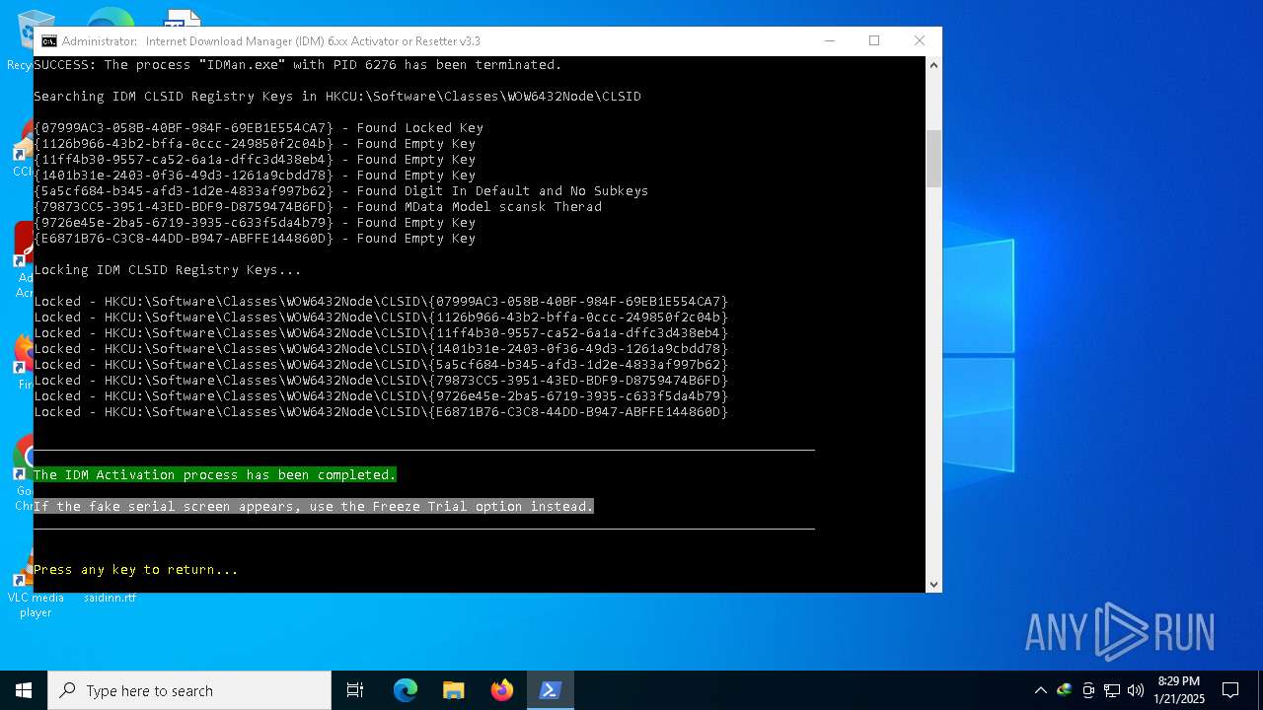Click the console scrollbar down arrow
This screenshot has width=1263, height=710.
point(933,584)
